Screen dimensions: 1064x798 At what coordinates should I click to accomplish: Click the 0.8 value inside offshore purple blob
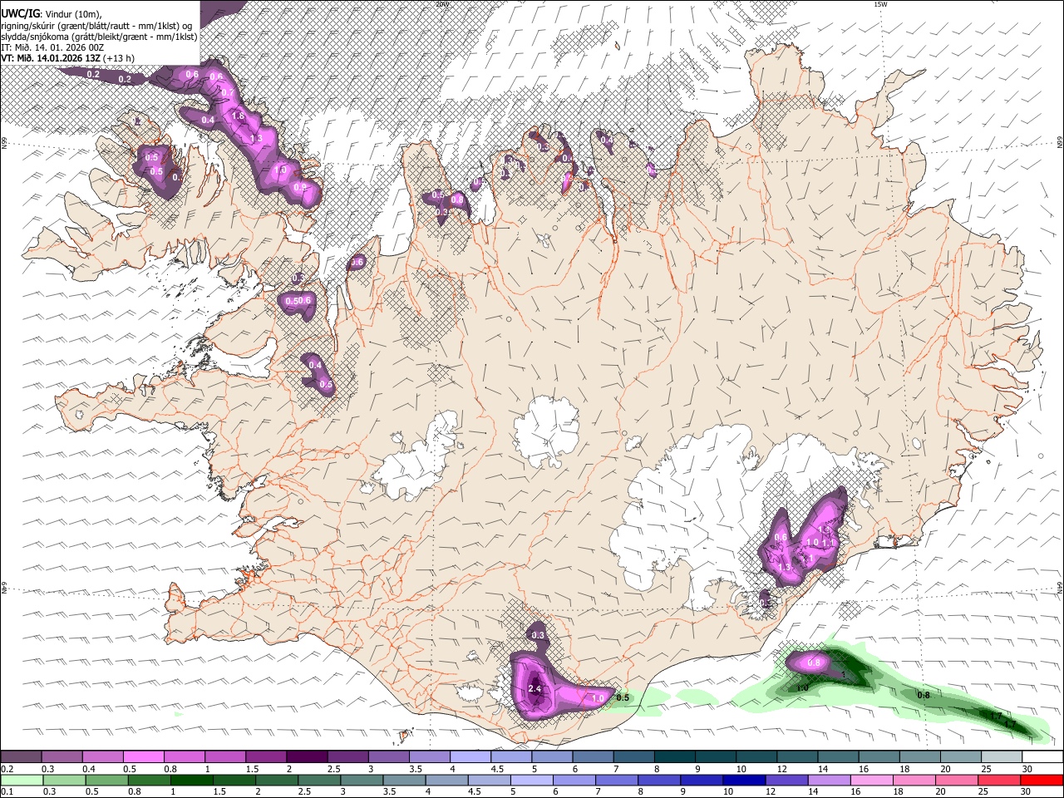(814, 663)
